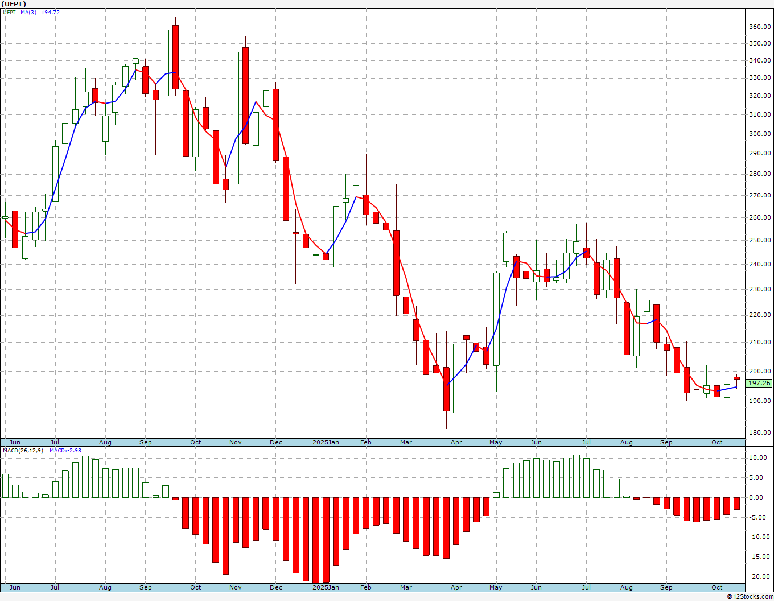The width and height of the screenshot is (774, 601).
Task: Select "Dec" on the price chart time axis
Action: coord(276,442)
